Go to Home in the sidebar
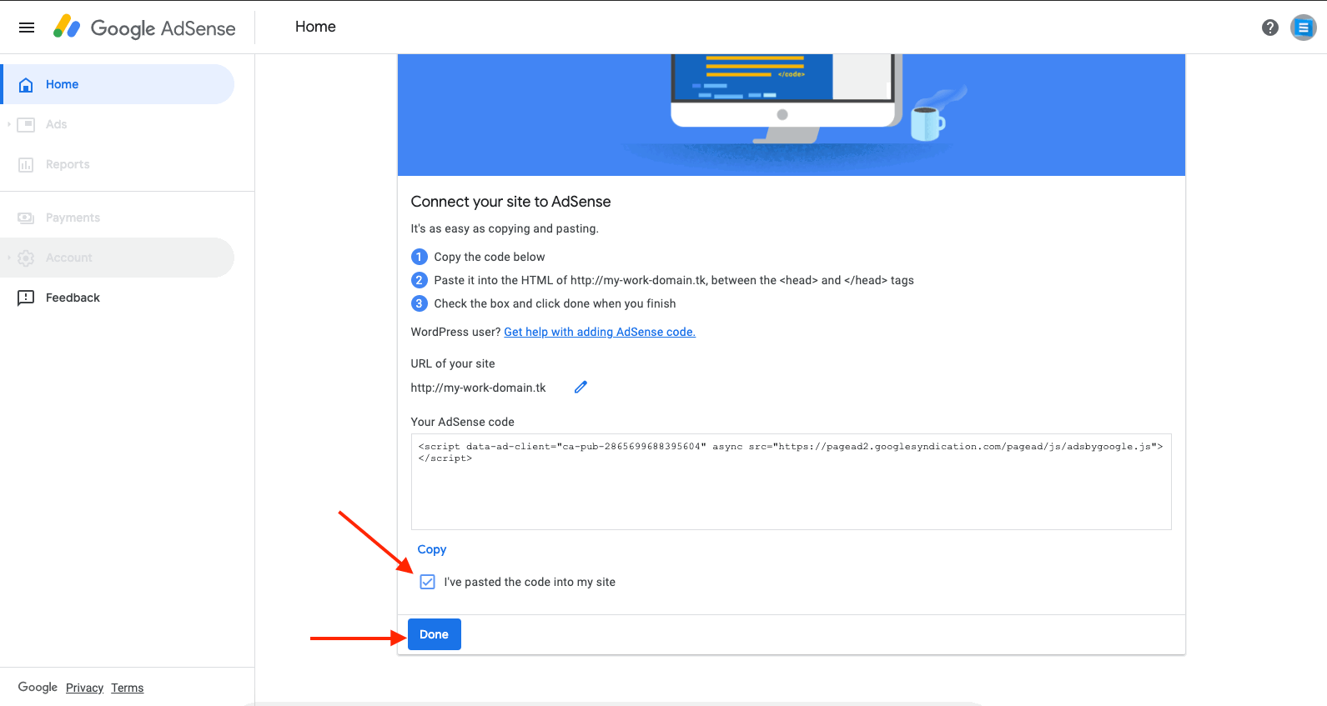 (118, 84)
